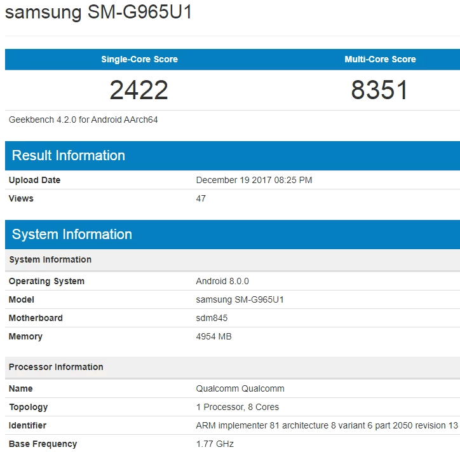460x452 pixels.
Task: Click the Identifier label
Action: point(27,425)
